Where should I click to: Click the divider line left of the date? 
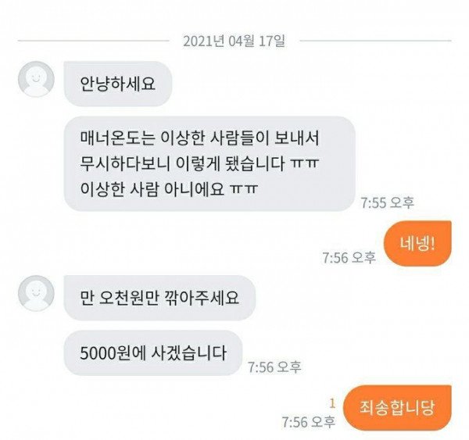click(93, 41)
